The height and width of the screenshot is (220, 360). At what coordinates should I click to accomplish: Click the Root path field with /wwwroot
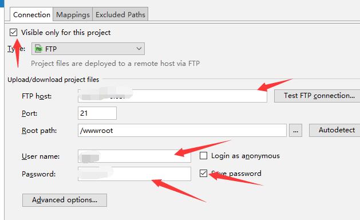click(x=182, y=131)
